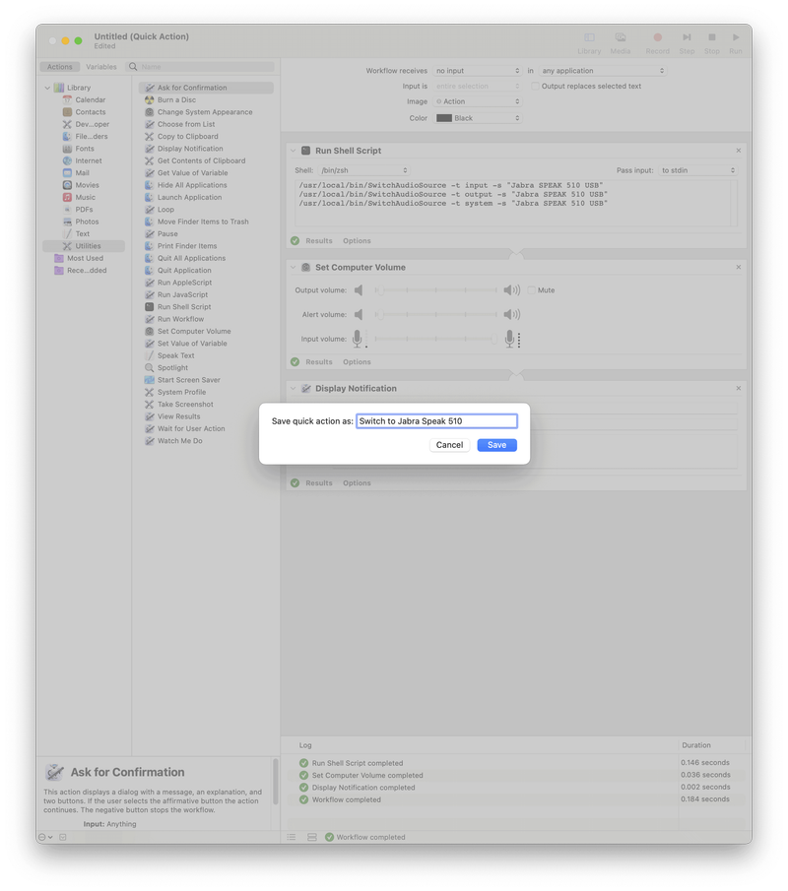The width and height of the screenshot is (788, 891).
Task: Open the Shell dropdown /bin/zsh
Action: pos(363,170)
